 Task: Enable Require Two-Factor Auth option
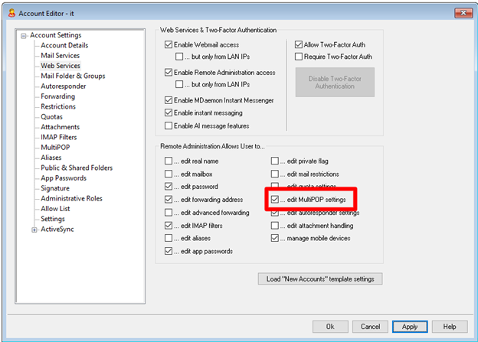pos(299,57)
